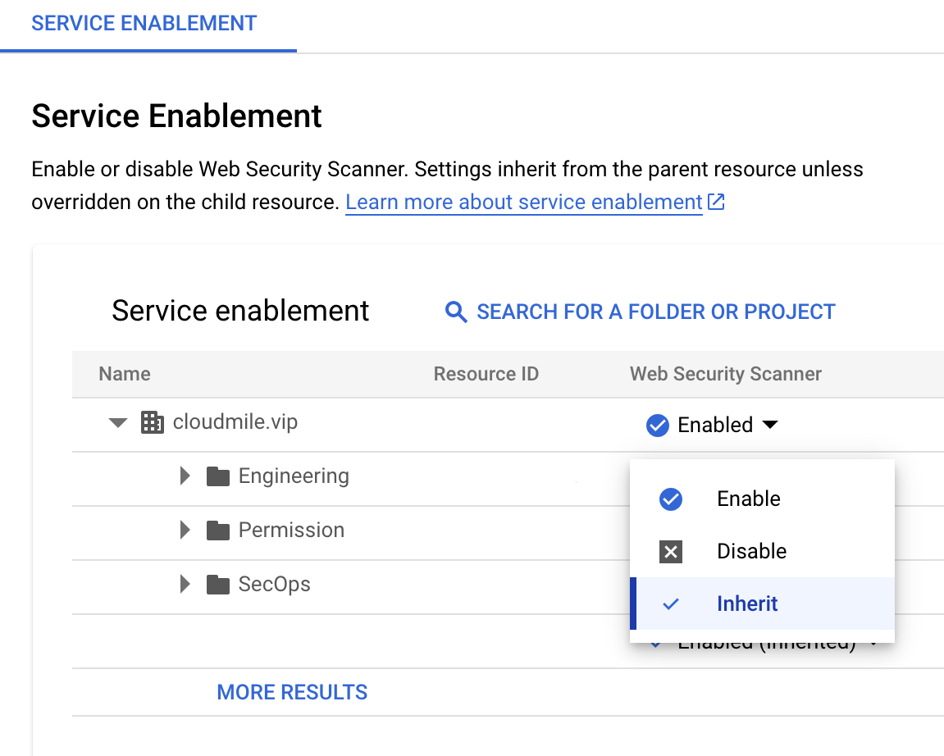Click the cloudmile.vip organization icon
Image resolution: width=944 pixels, height=756 pixels.
point(153,423)
